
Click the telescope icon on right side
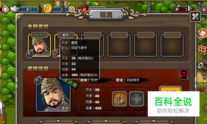pos(202,65)
